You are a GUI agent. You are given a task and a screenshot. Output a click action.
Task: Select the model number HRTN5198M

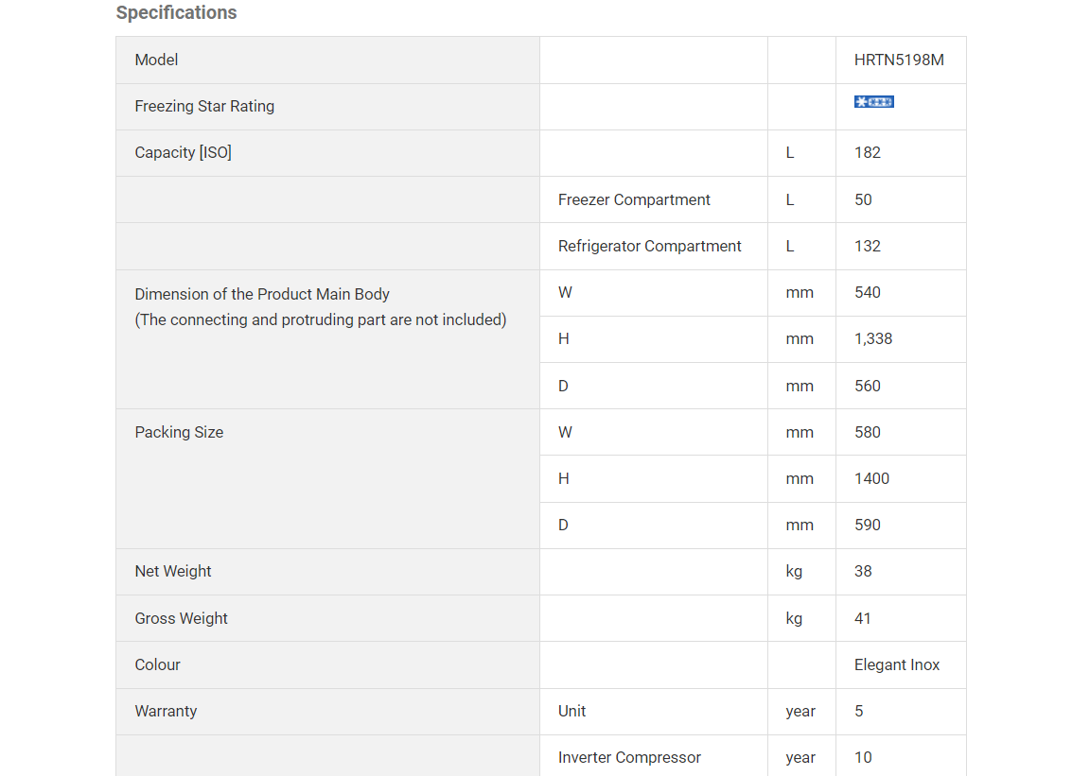coord(899,60)
